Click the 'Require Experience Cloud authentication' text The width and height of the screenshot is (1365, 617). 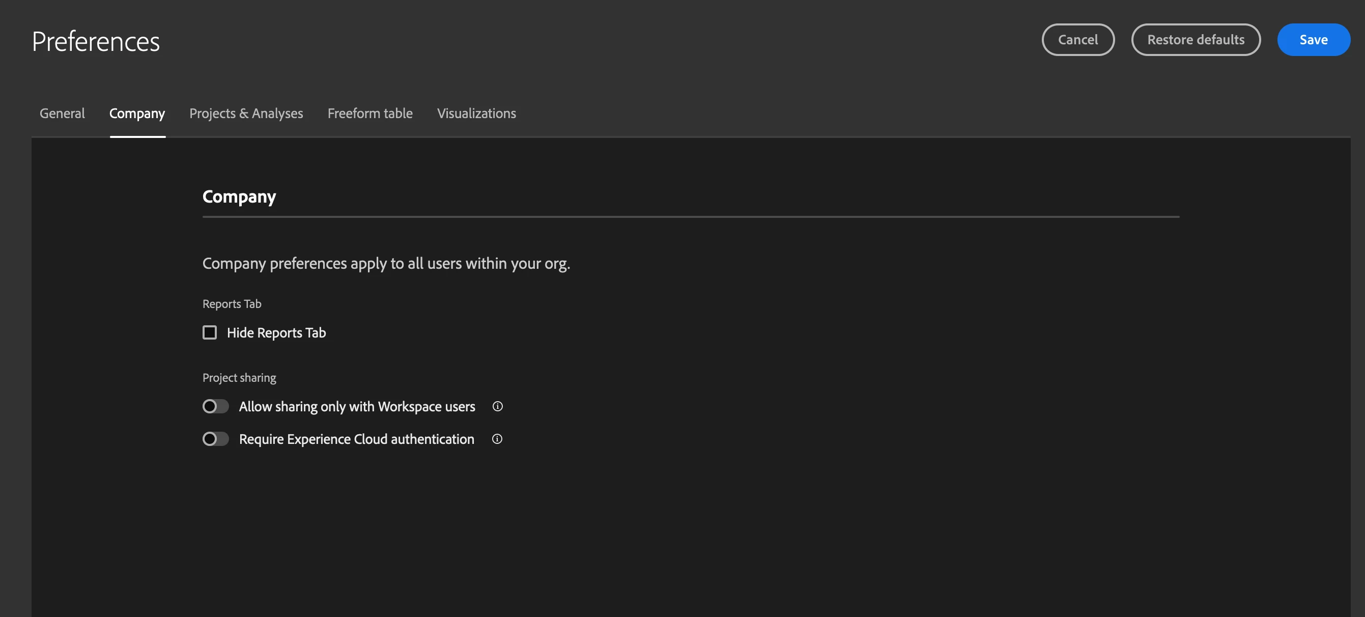(356, 439)
